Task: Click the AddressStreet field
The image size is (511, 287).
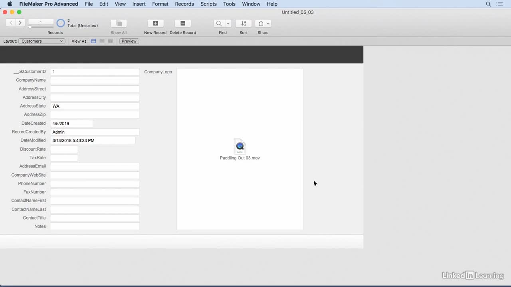Action: click(95, 89)
